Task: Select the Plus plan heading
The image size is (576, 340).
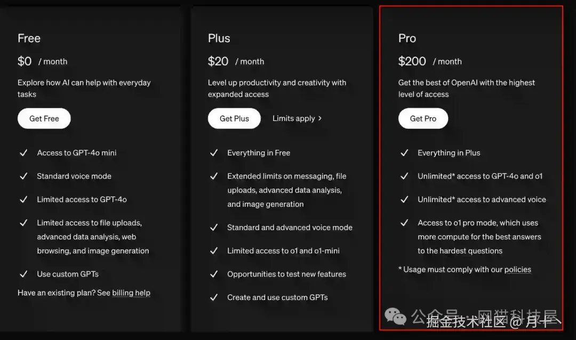Action: [x=219, y=38]
